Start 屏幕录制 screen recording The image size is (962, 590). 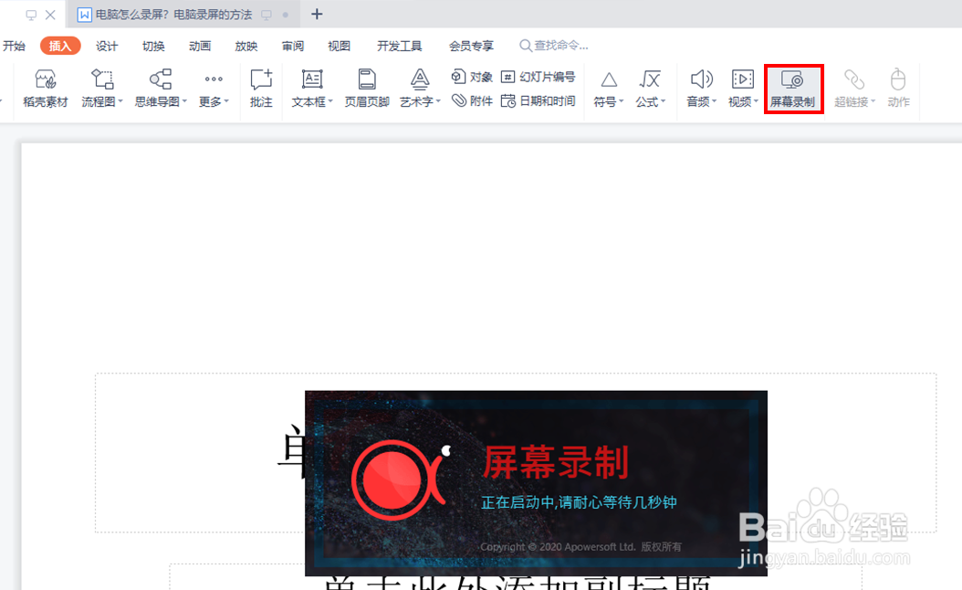point(792,89)
